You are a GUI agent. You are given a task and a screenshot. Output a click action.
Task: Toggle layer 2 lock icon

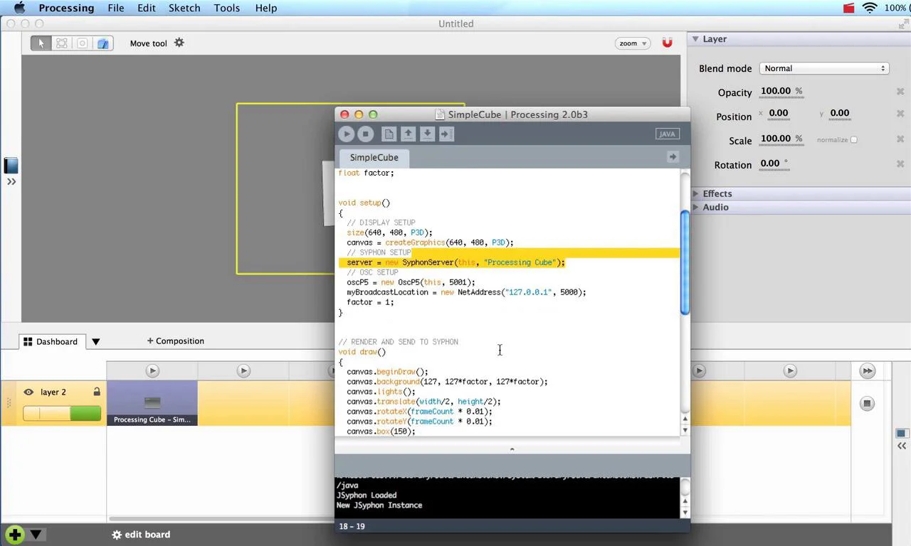pyautogui.click(x=97, y=392)
